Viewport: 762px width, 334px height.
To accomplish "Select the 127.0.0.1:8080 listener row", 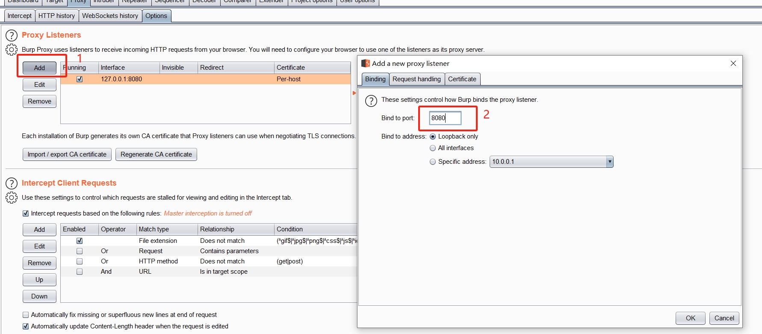I will click(206, 79).
